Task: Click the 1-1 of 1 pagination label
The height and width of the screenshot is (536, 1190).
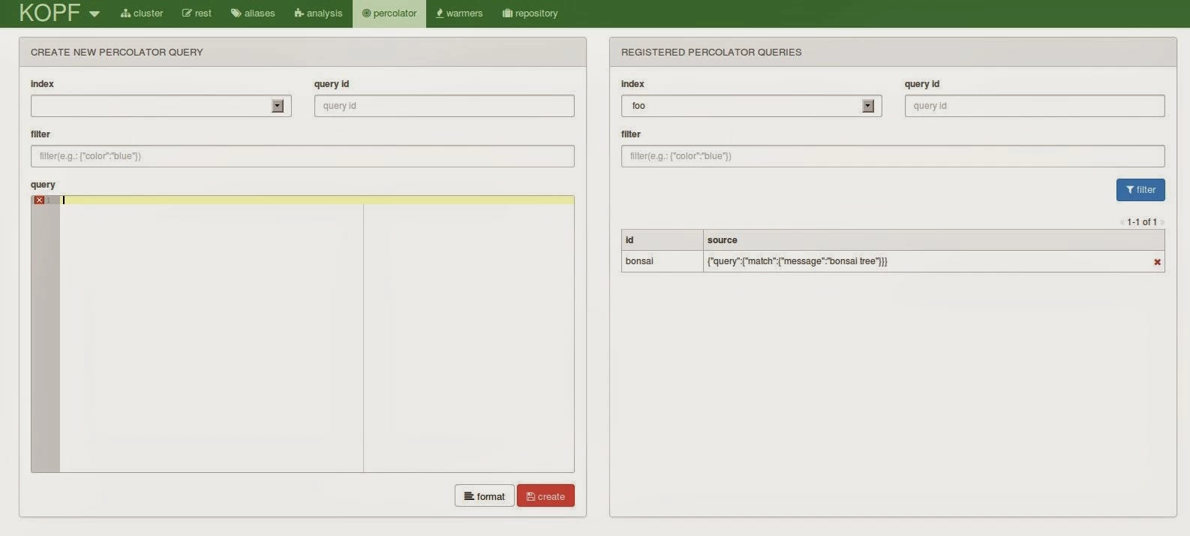Action: coord(1141,222)
